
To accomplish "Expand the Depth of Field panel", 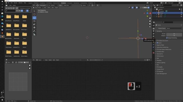I will pyautogui.click(x=160, y=45).
